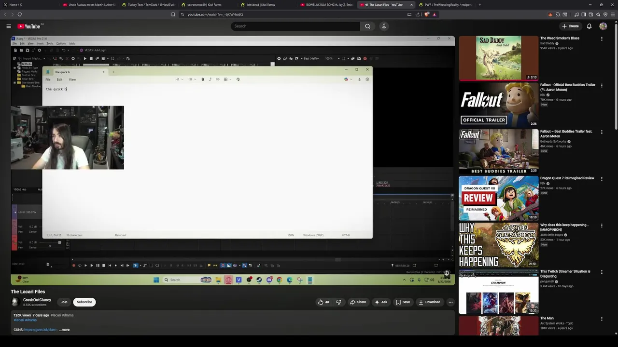Open options for Dragon Quest 7 Reimagined Review
Viewport: 618px width, 347px height.
pos(602,179)
